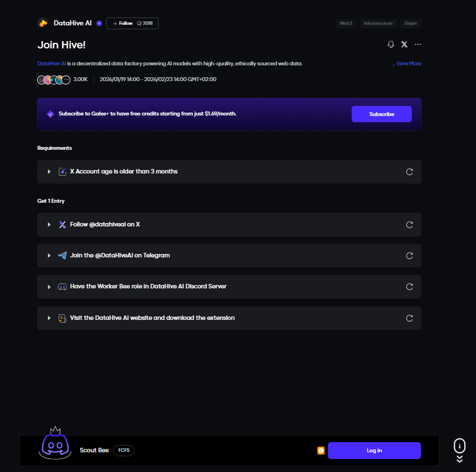Click the Log in button
The height and width of the screenshot is (472, 476).
(x=374, y=451)
